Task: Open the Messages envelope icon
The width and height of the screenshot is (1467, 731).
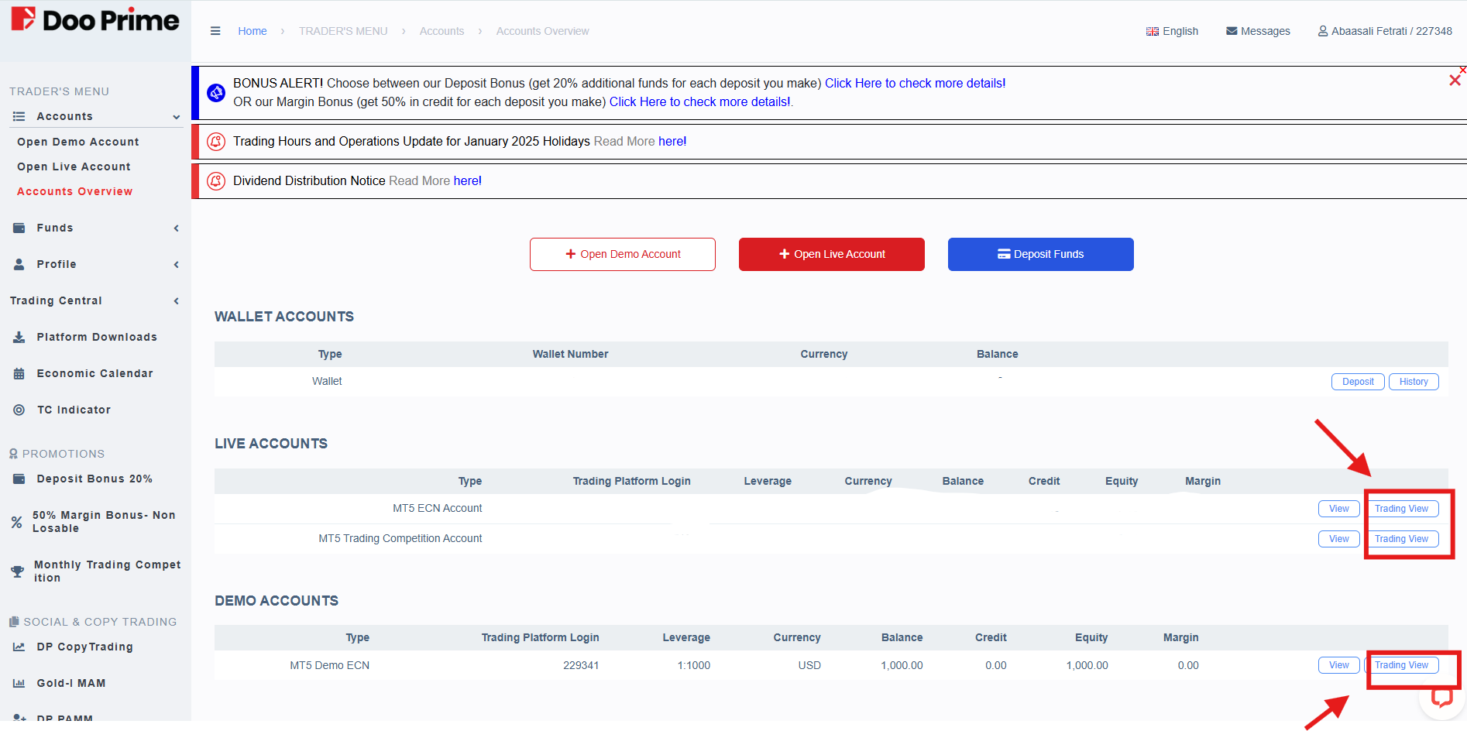Action: (x=1231, y=31)
